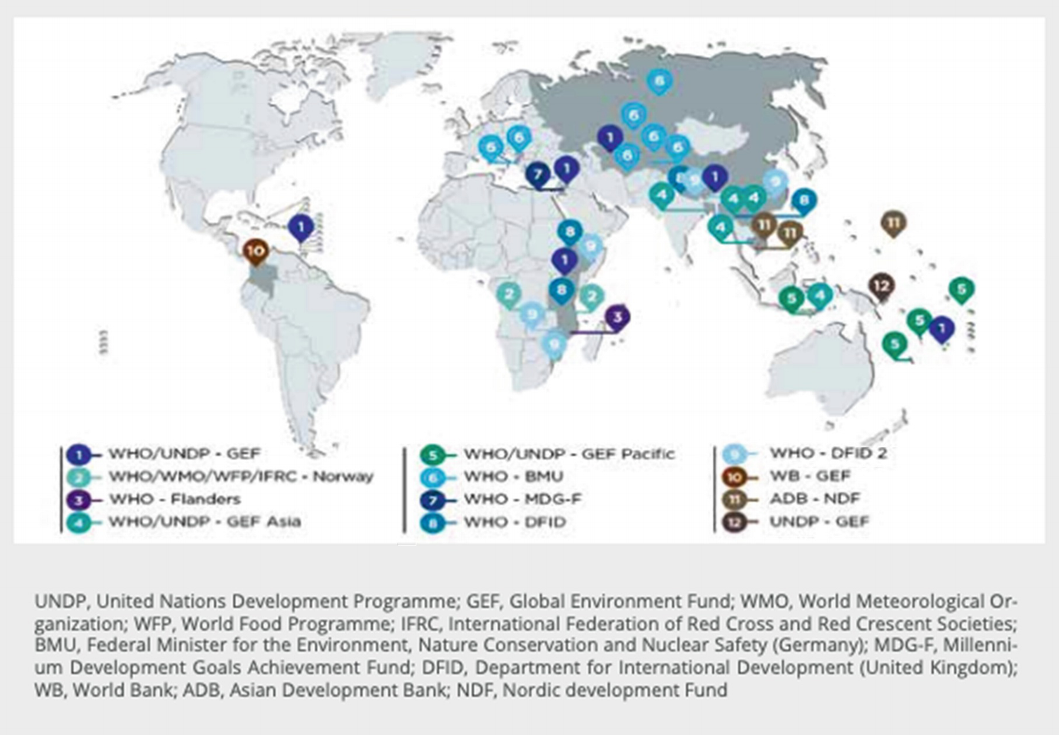Click the number 6 marker in northern Russia

tap(658, 81)
